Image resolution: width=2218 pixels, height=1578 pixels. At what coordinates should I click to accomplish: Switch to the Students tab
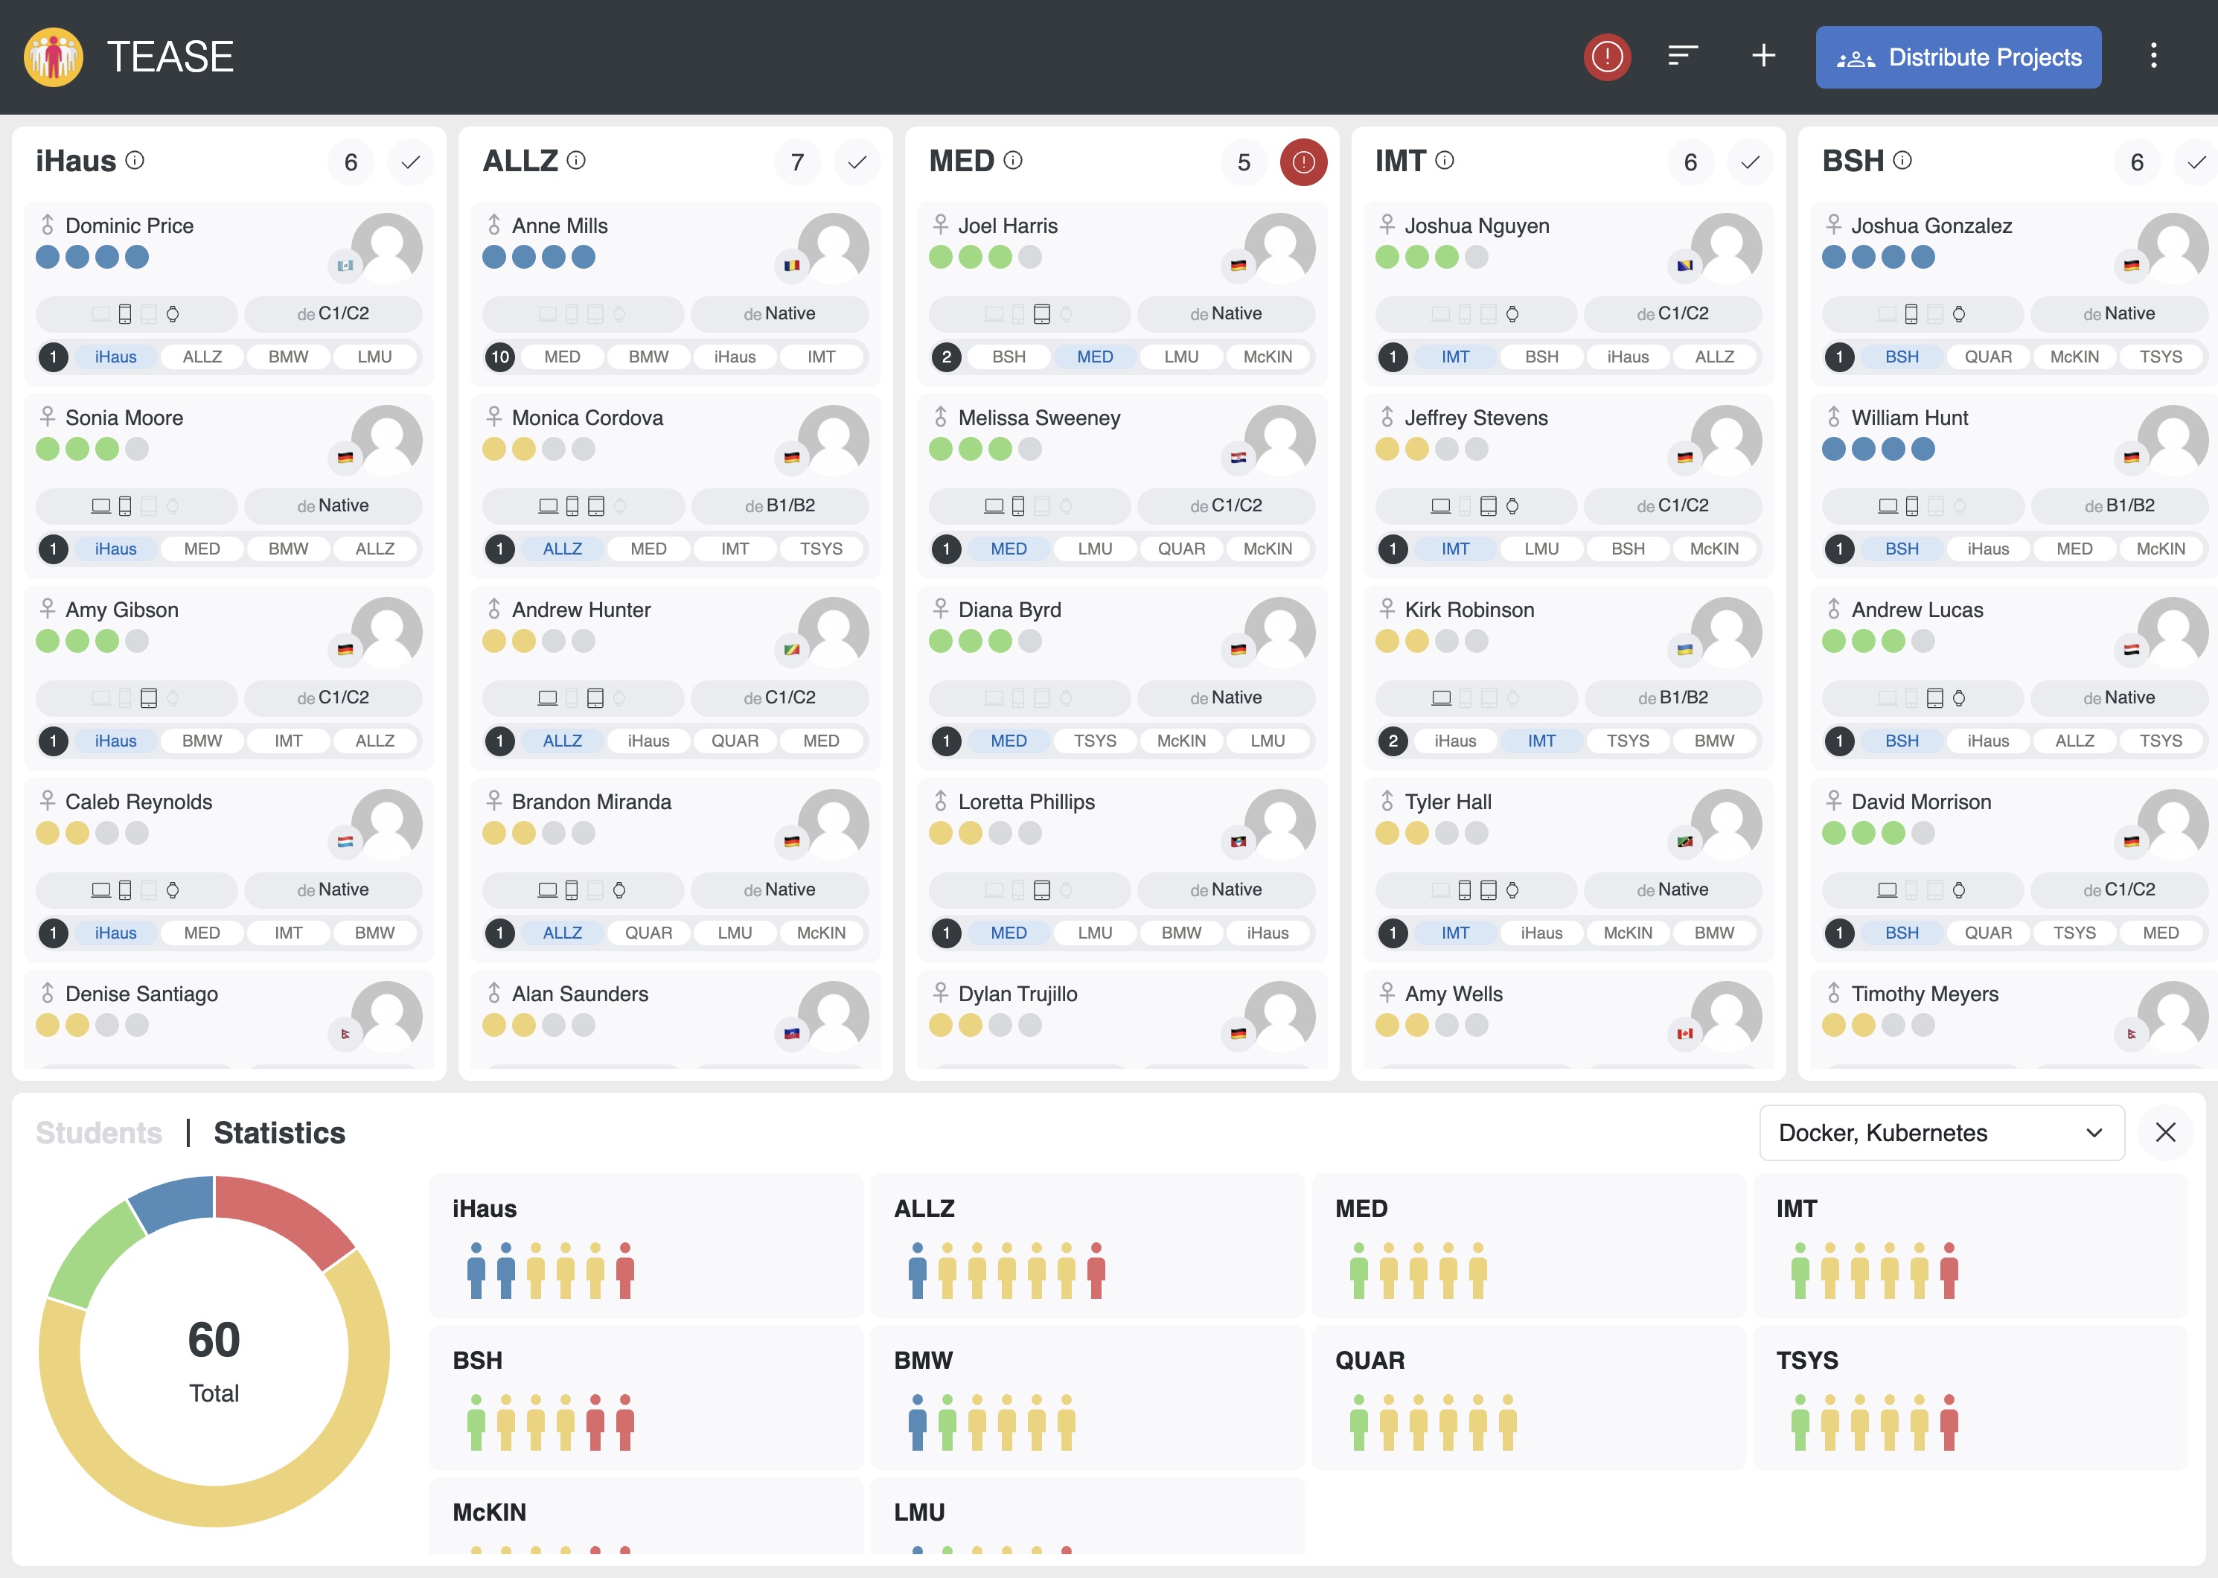[99, 1133]
